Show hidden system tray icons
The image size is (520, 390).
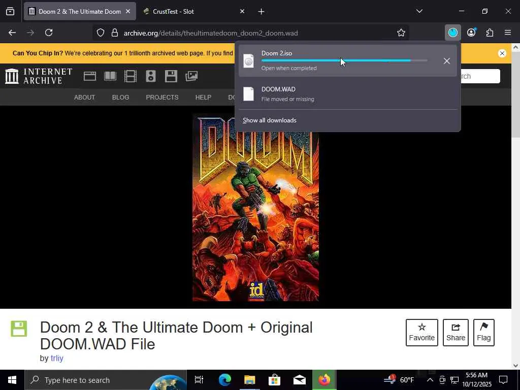coord(430,380)
